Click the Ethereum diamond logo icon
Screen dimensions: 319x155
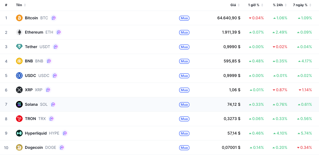point(19,32)
